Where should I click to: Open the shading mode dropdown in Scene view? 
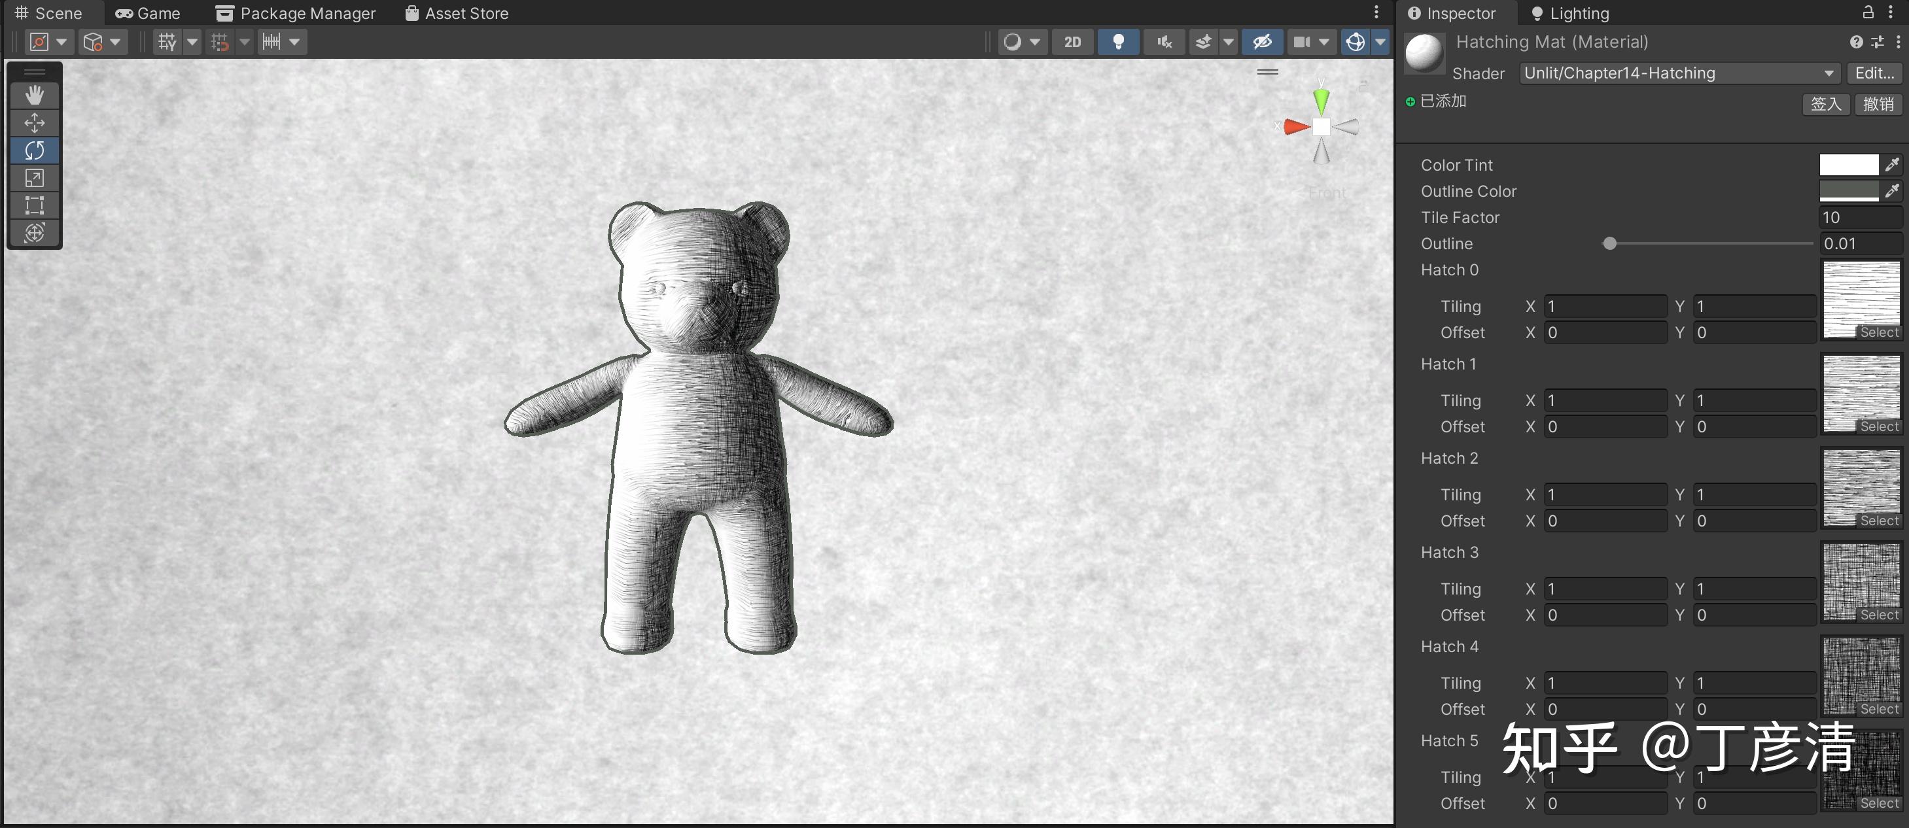1023,41
